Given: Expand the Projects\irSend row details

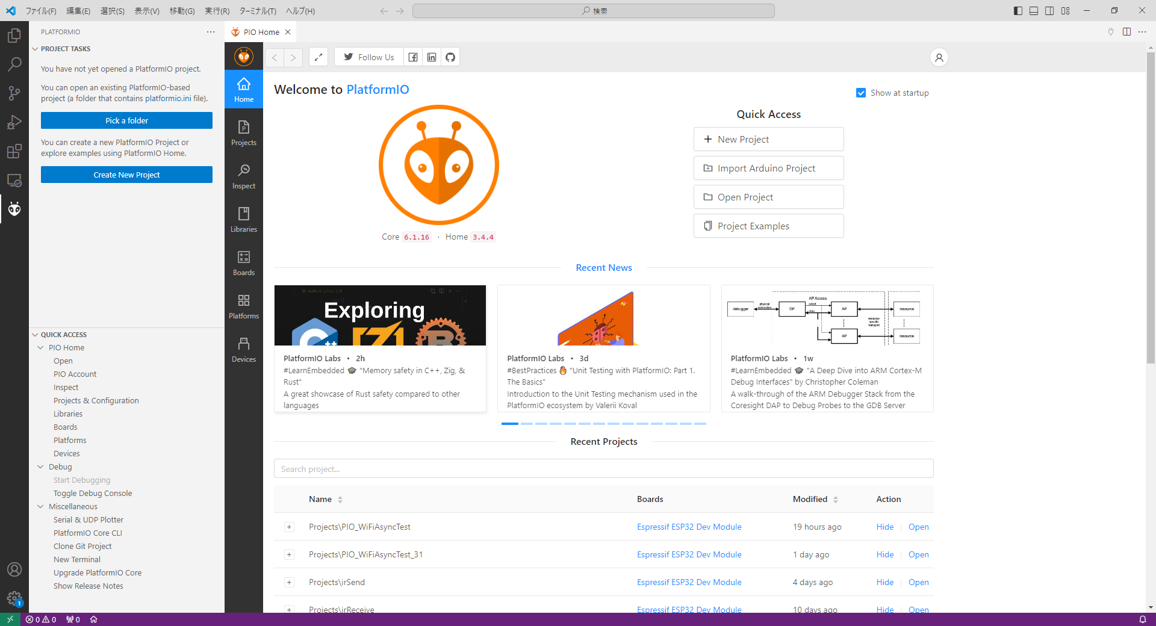Looking at the screenshot, I should click(x=289, y=583).
